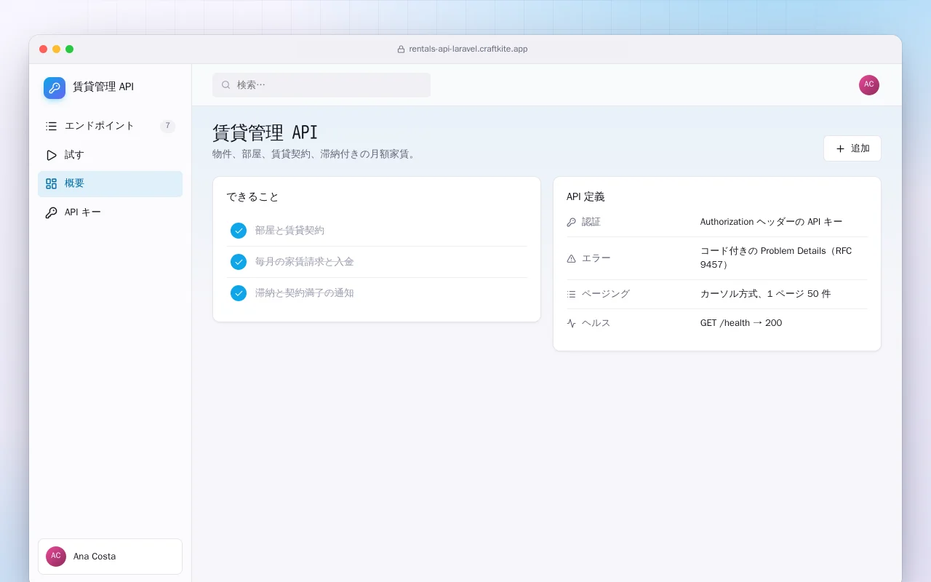Click the GET /health → 200 text
931x582 pixels.
741,323
